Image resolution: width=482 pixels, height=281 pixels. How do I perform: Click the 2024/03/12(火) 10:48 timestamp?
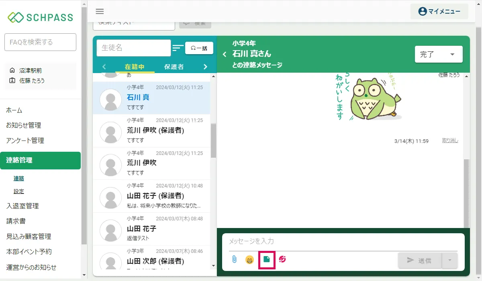click(x=179, y=186)
